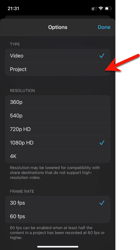Choose 720p HD resolution
Screen dimensions: 140x250
click(58, 129)
